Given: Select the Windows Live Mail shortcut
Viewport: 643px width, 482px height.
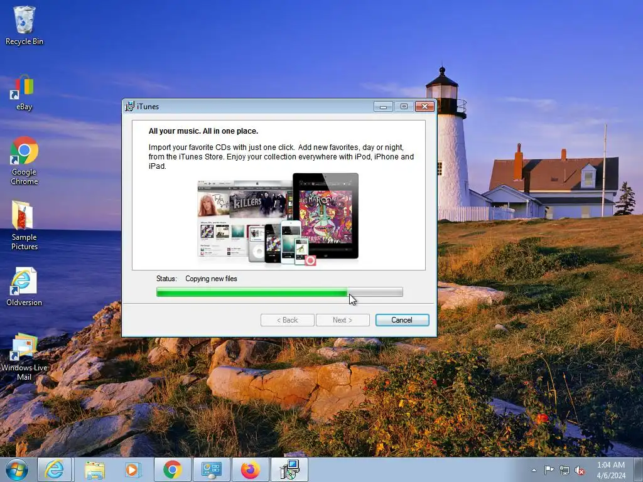Looking at the screenshot, I should point(24,357).
